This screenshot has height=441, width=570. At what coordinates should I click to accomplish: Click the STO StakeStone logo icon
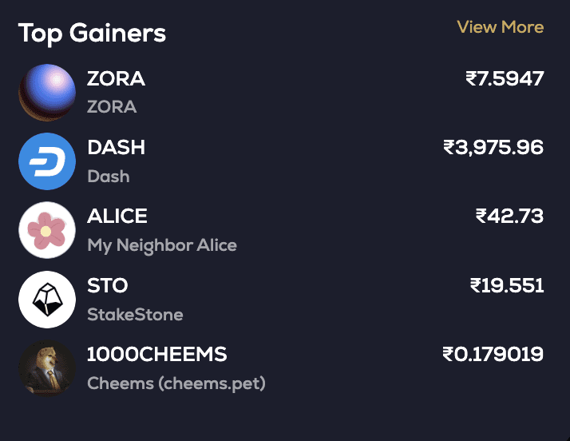tap(46, 300)
